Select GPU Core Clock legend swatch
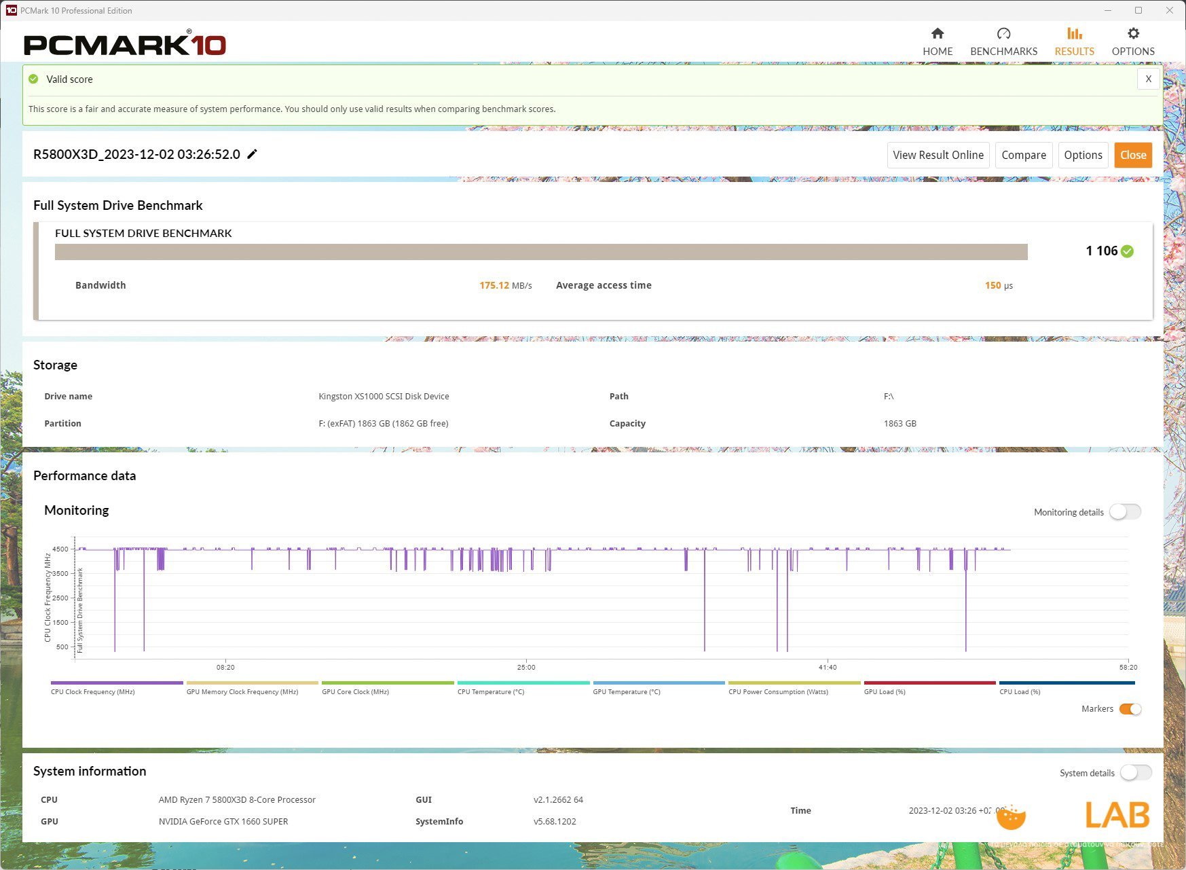Viewport: 1186px width, 870px height. click(x=388, y=683)
